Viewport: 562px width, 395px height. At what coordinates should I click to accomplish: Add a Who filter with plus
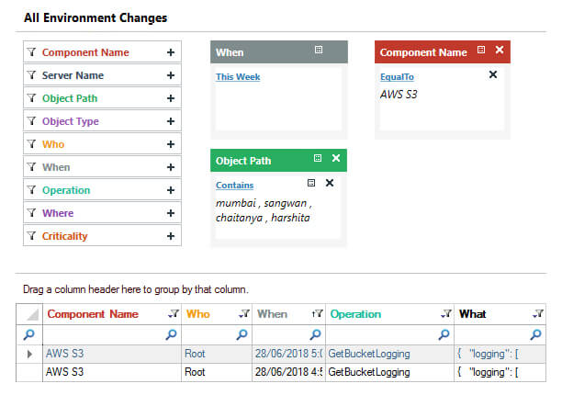(171, 144)
